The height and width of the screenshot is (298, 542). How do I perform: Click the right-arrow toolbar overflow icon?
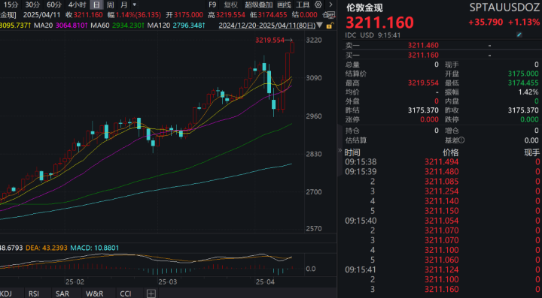tap(330, 5)
